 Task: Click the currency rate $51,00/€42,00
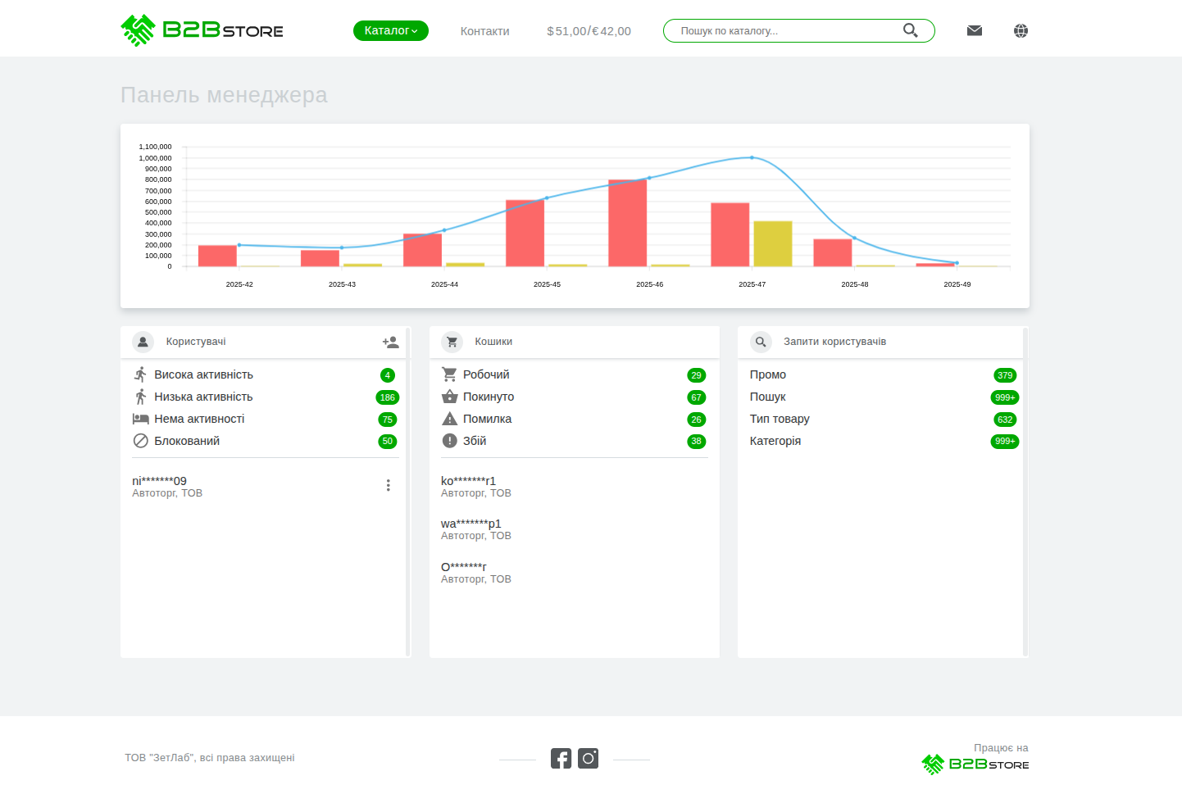pyautogui.click(x=589, y=31)
